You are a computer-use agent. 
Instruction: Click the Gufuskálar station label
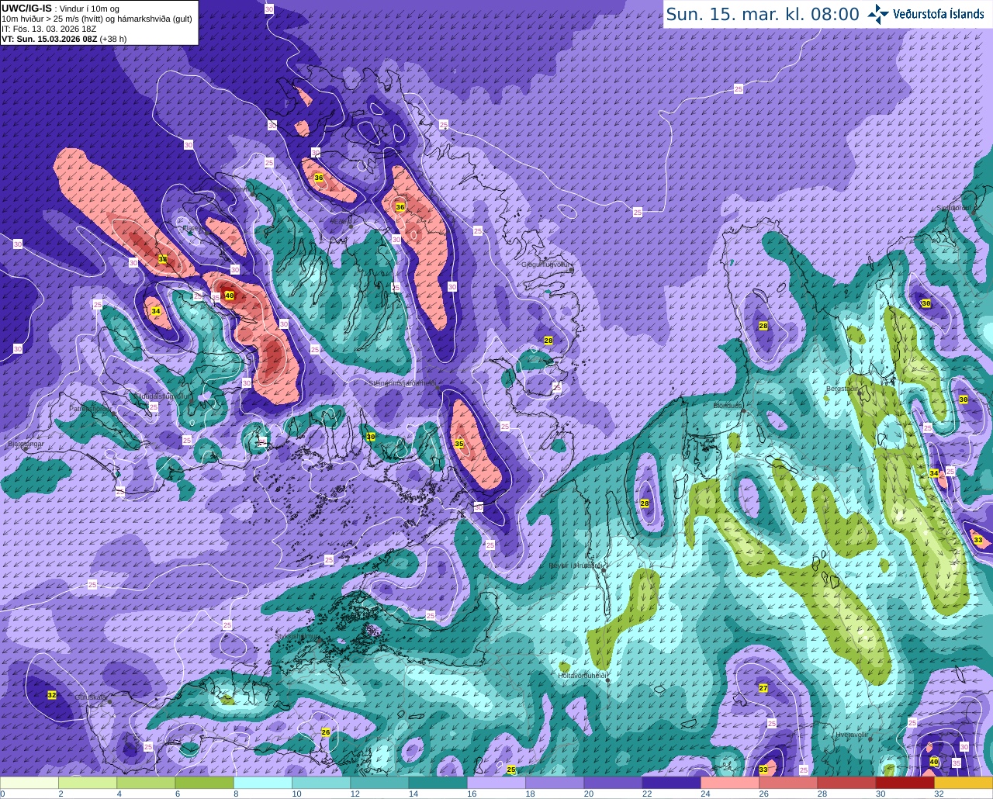pyautogui.click(x=91, y=697)
